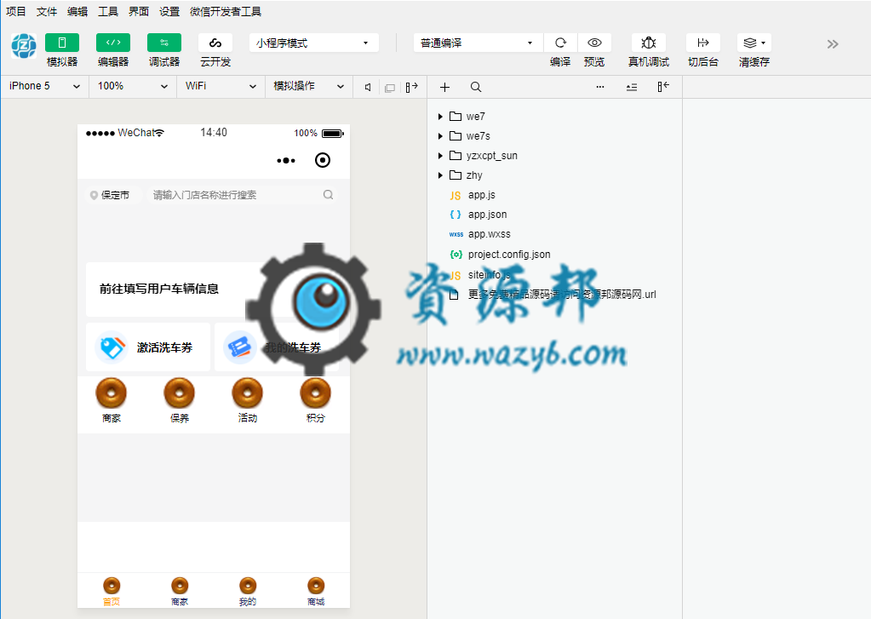Toggle simulator sound mute icon
The height and width of the screenshot is (619, 871).
click(x=368, y=87)
